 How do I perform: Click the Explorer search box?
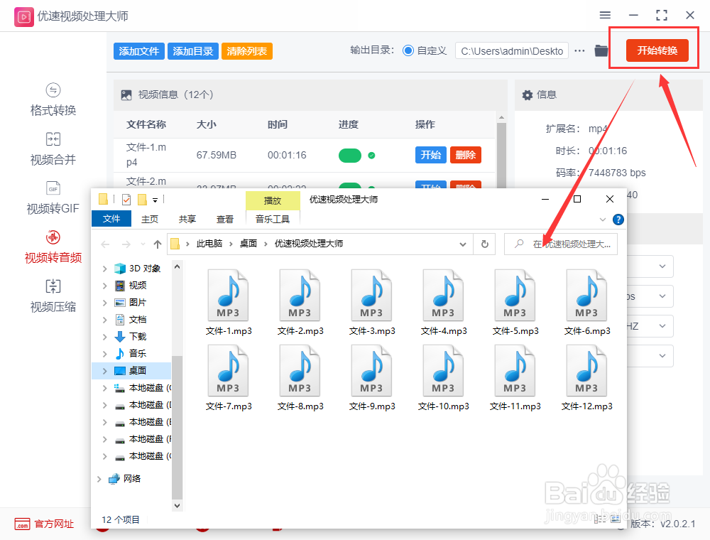[561, 244]
